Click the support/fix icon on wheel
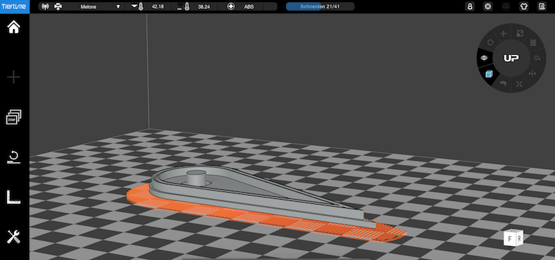Image resolution: width=555 pixels, height=260 pixels. 503,83
